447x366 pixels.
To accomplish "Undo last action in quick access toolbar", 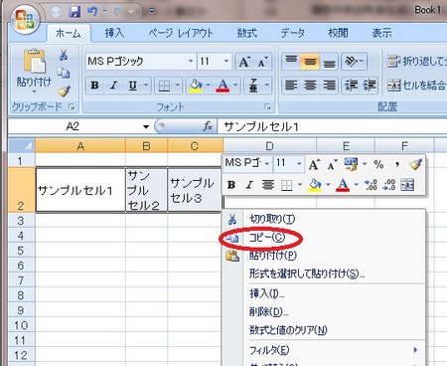I will coord(92,12).
